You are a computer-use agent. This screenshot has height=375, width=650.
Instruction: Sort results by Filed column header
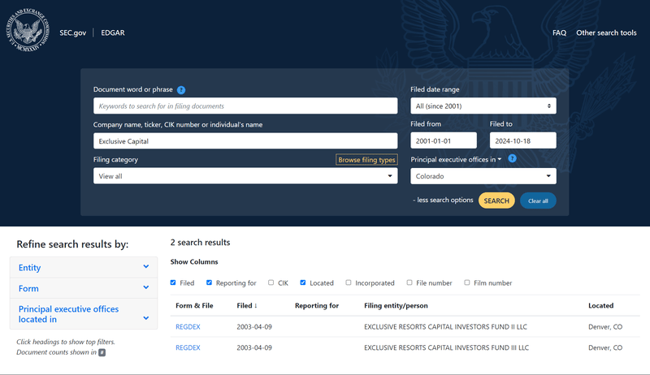[247, 305]
